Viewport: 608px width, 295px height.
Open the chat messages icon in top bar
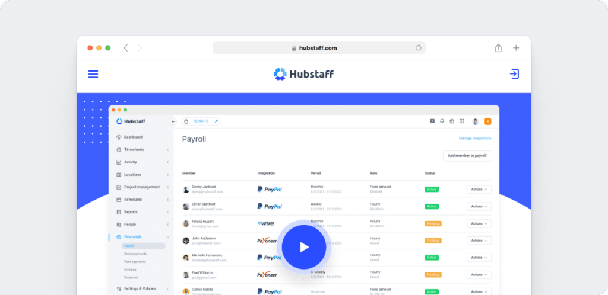click(x=432, y=121)
